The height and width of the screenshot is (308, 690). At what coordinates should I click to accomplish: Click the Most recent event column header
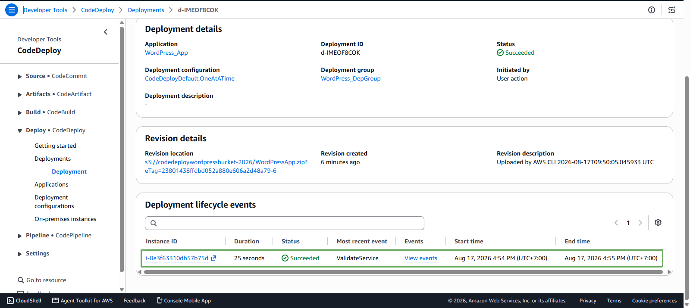(x=362, y=241)
